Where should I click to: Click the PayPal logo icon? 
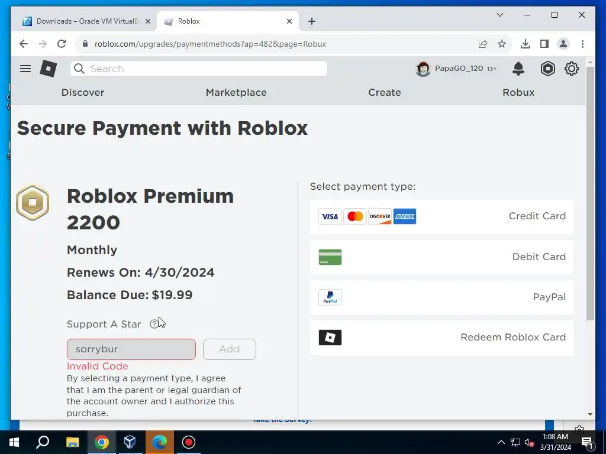(x=330, y=297)
